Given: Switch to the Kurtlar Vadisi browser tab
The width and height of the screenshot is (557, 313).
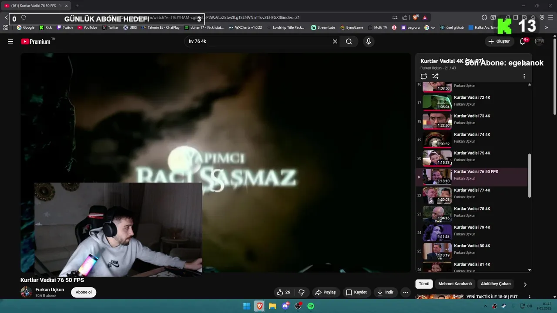Looking at the screenshot, I should coord(36,6).
